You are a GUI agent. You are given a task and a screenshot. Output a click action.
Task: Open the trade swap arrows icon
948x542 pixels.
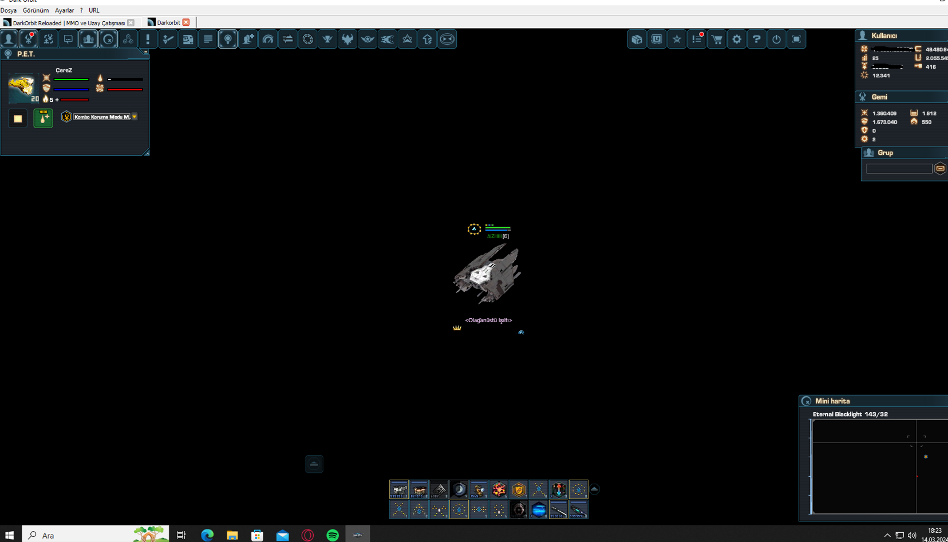[x=288, y=39]
